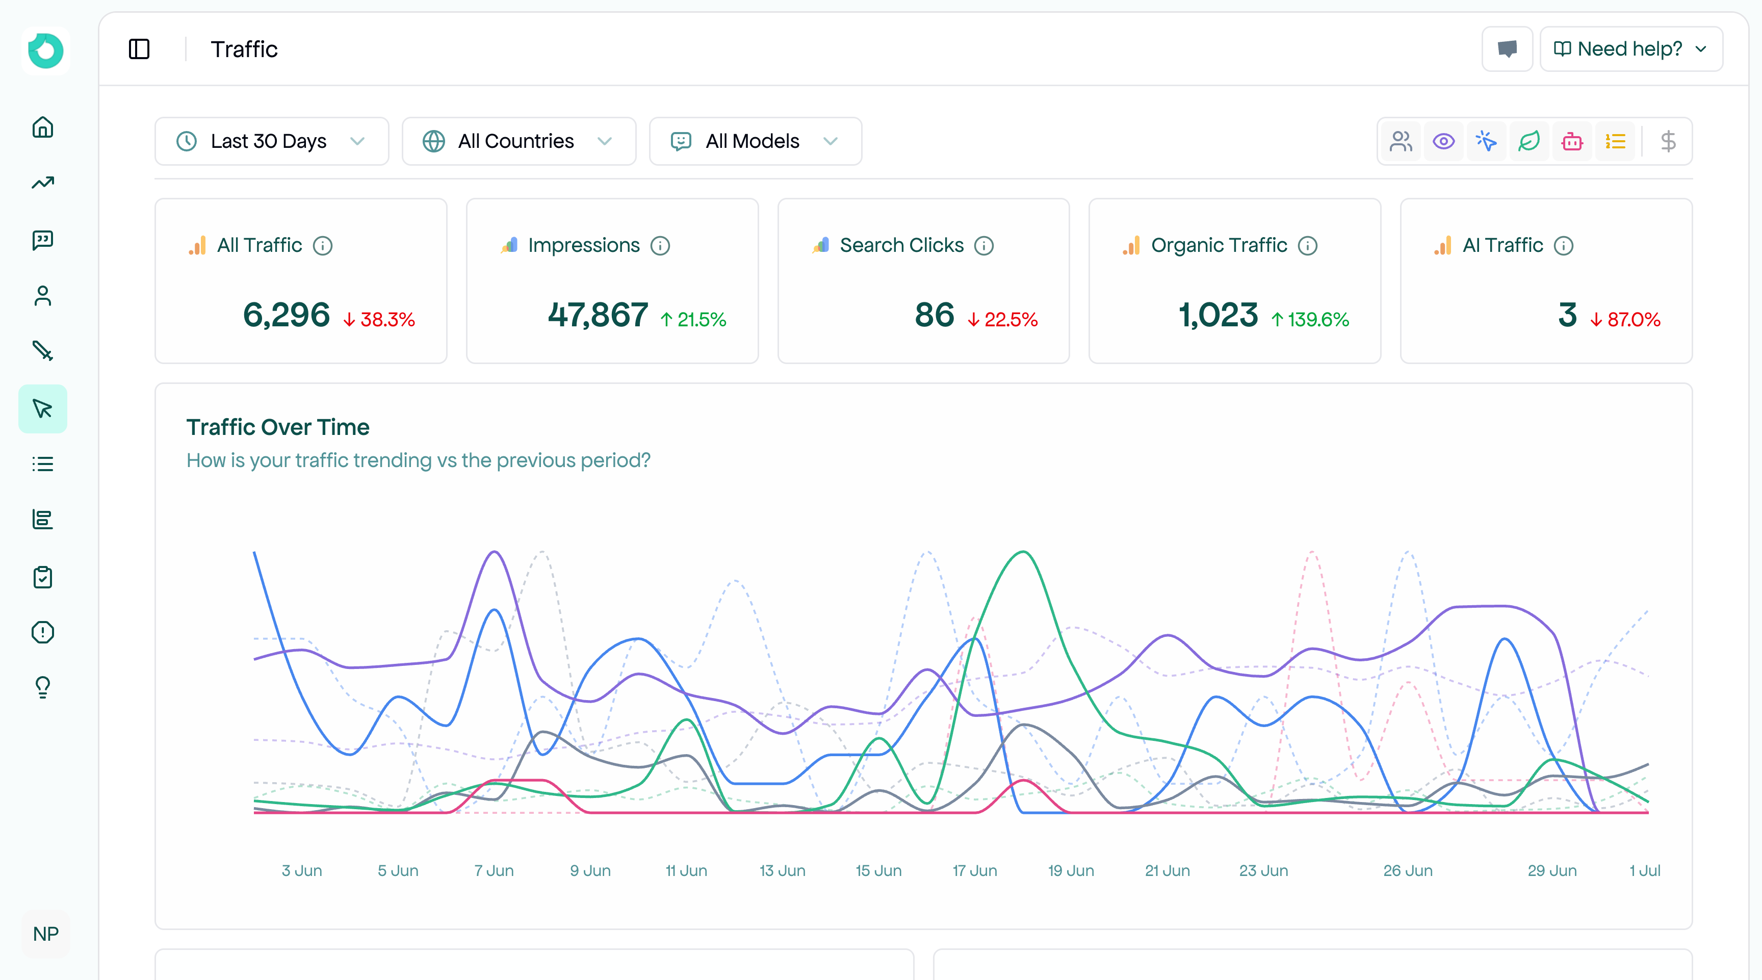This screenshot has height=980, width=1762.
Task: Click the Organic Traffic value 1,023
Action: pyautogui.click(x=1219, y=315)
